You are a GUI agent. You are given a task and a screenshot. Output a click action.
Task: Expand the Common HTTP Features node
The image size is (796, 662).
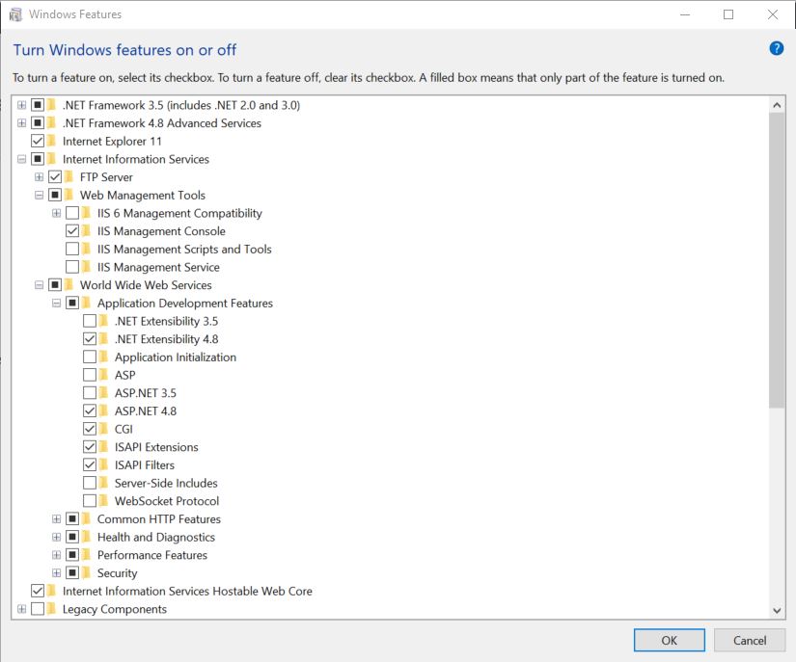(57, 519)
